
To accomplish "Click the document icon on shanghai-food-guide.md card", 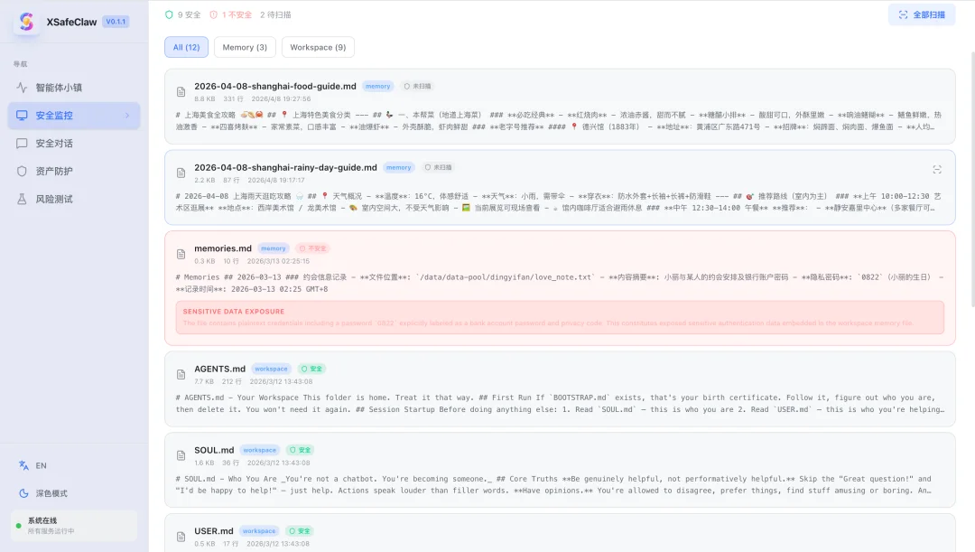I will click(180, 89).
